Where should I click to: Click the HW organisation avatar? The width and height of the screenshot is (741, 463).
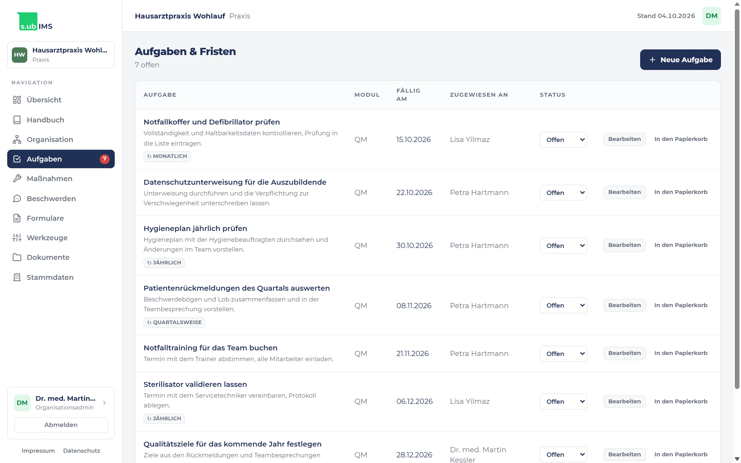[20, 55]
